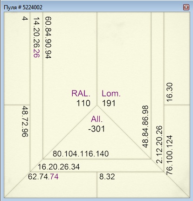Click the vertical 76.100.124 score column
Screen dimensions: 193x201
pyautogui.click(x=169, y=155)
